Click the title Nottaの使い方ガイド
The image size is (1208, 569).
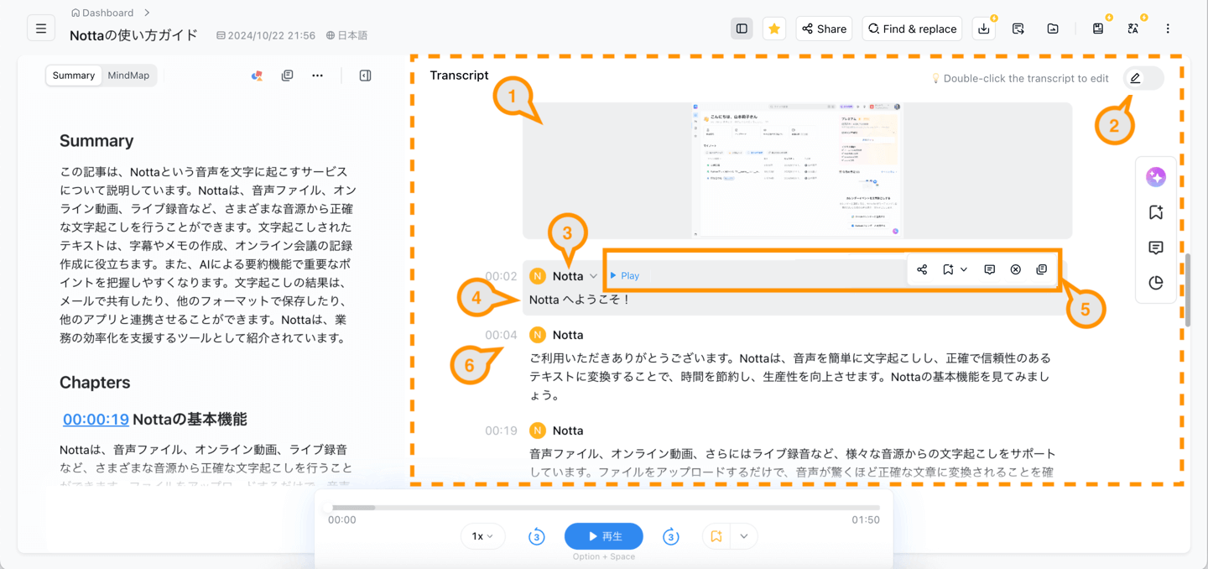pos(134,35)
